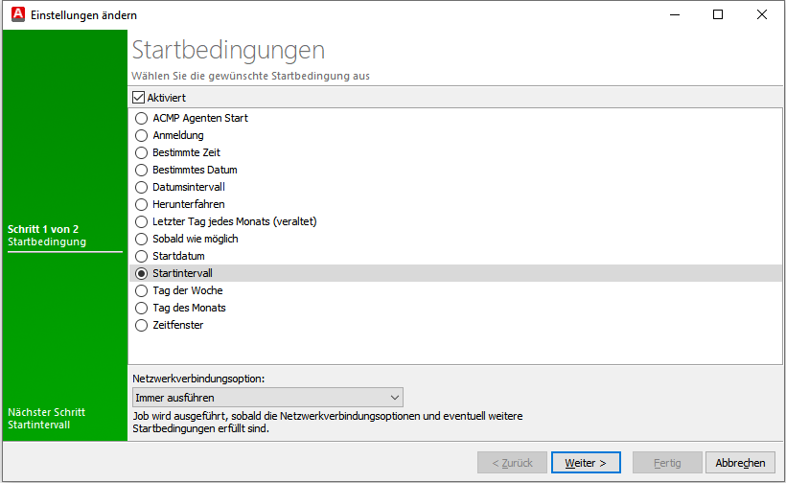
Task: Maximize the Einstellungen ändern window
Action: [718, 15]
